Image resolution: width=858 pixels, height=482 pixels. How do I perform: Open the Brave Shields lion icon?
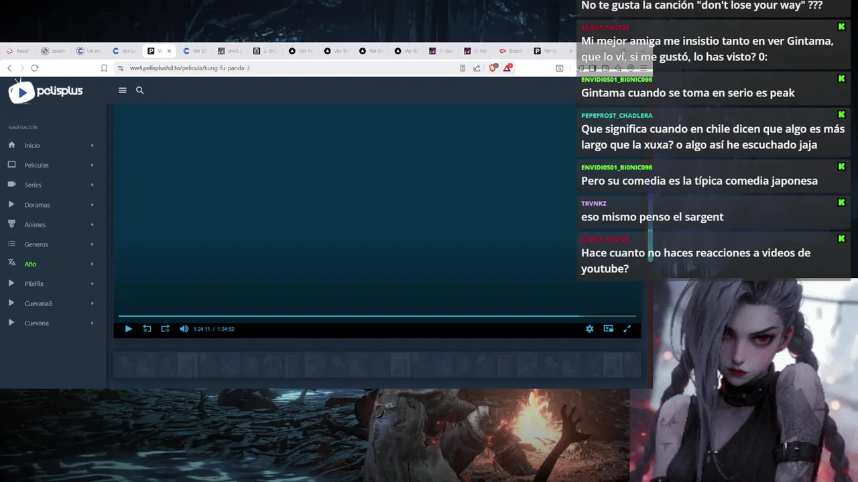tap(493, 68)
